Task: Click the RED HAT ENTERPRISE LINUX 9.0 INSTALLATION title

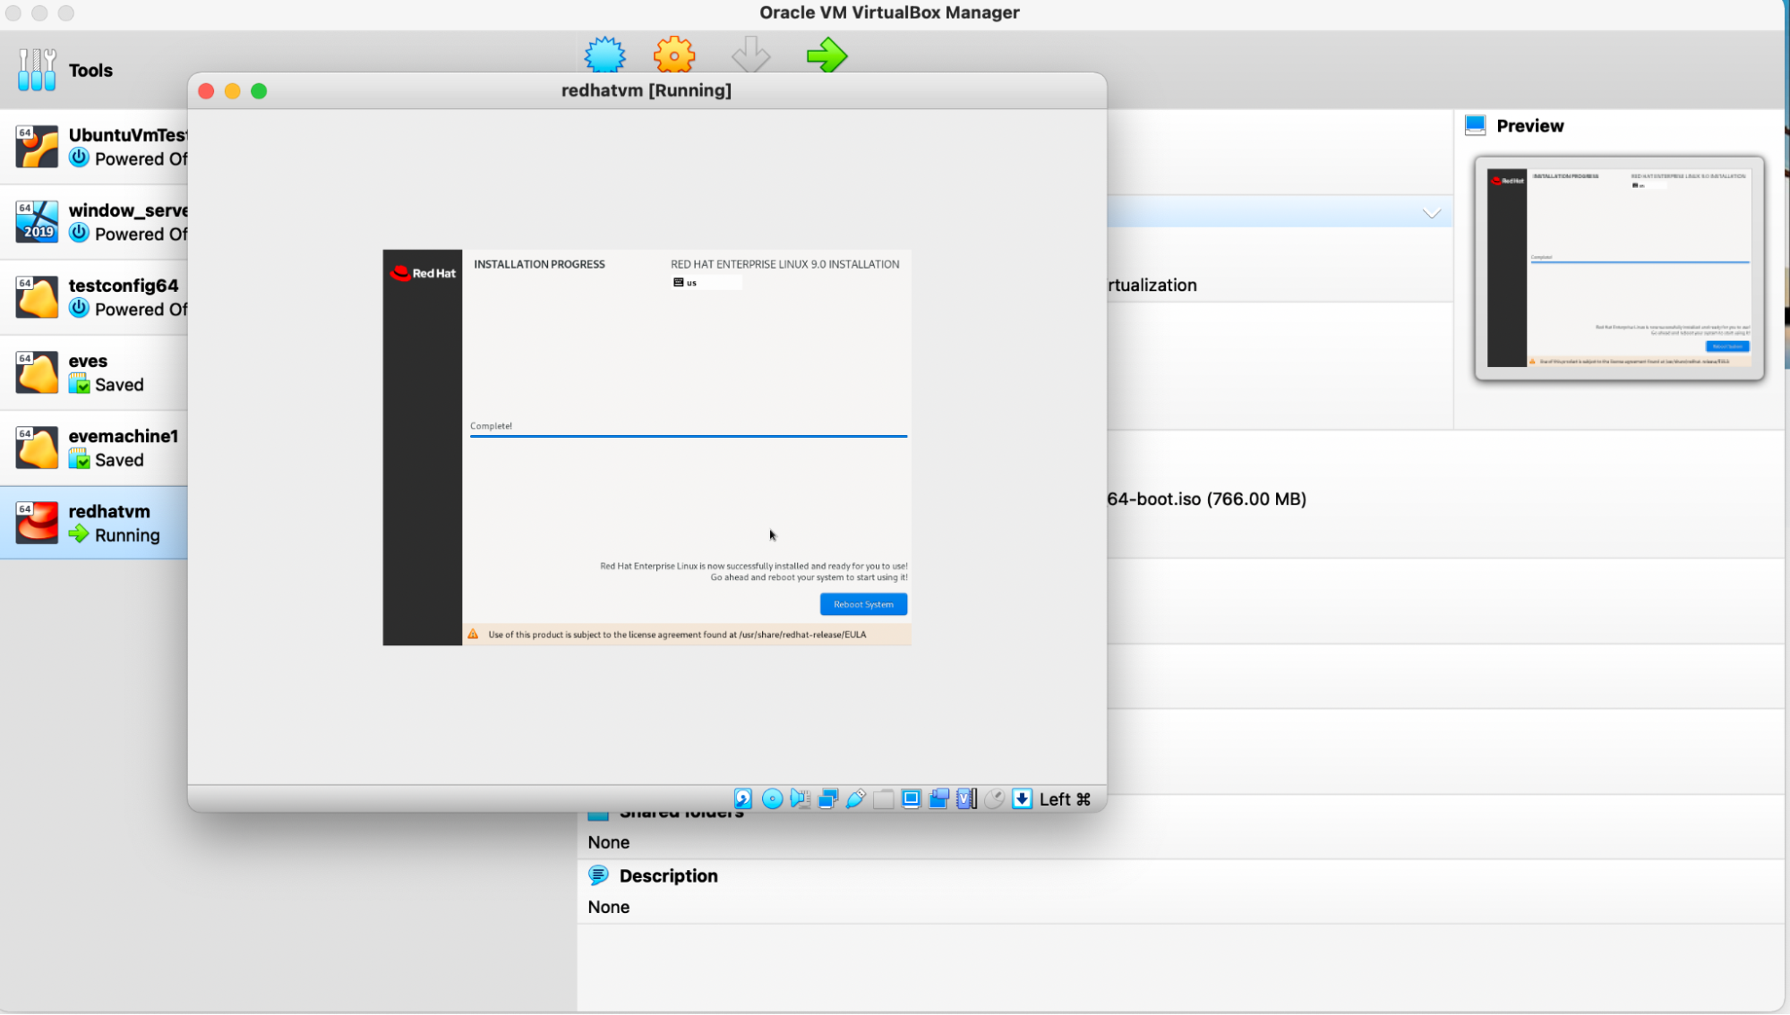Action: 784,264
